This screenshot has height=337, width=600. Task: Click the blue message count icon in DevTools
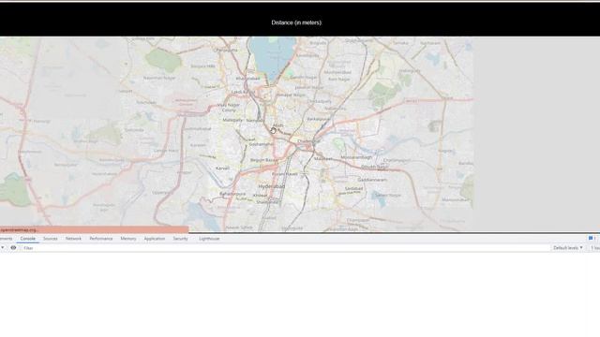[x=591, y=239]
